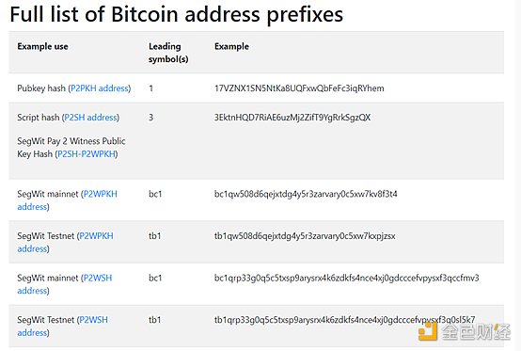This screenshot has width=521, height=351.
Task: Open the mainnet P2WSH address link
Action: [65, 284]
